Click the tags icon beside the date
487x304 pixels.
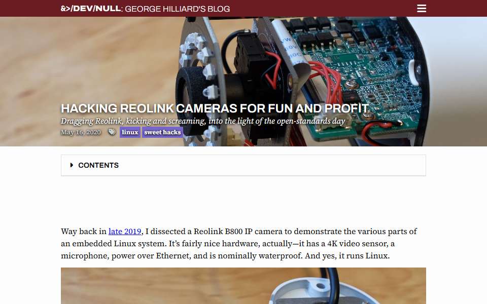112,132
